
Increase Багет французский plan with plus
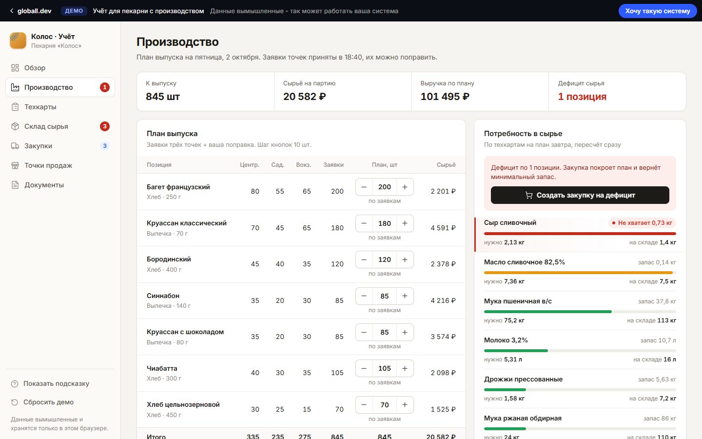coord(405,187)
